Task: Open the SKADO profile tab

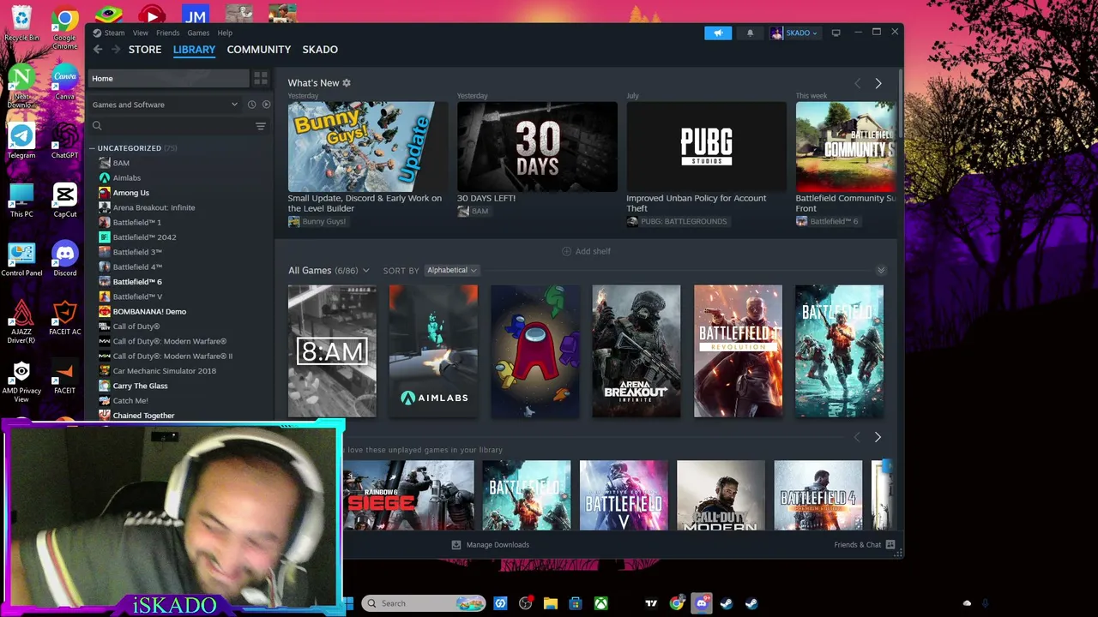Action: click(x=320, y=50)
